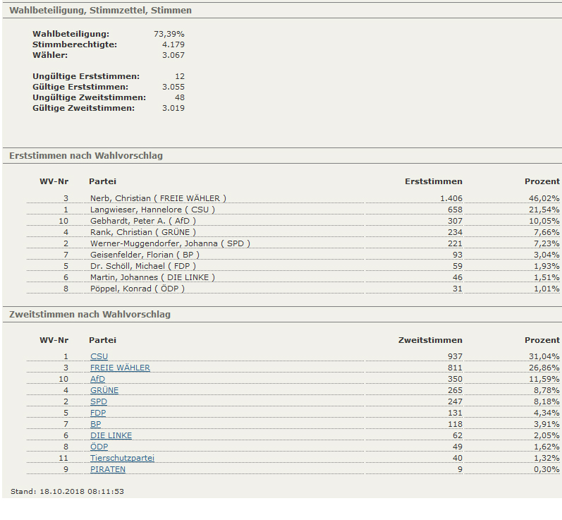The image size is (562, 520).
Task: Click the percentage 7,66% for Rank
Action: (546, 232)
